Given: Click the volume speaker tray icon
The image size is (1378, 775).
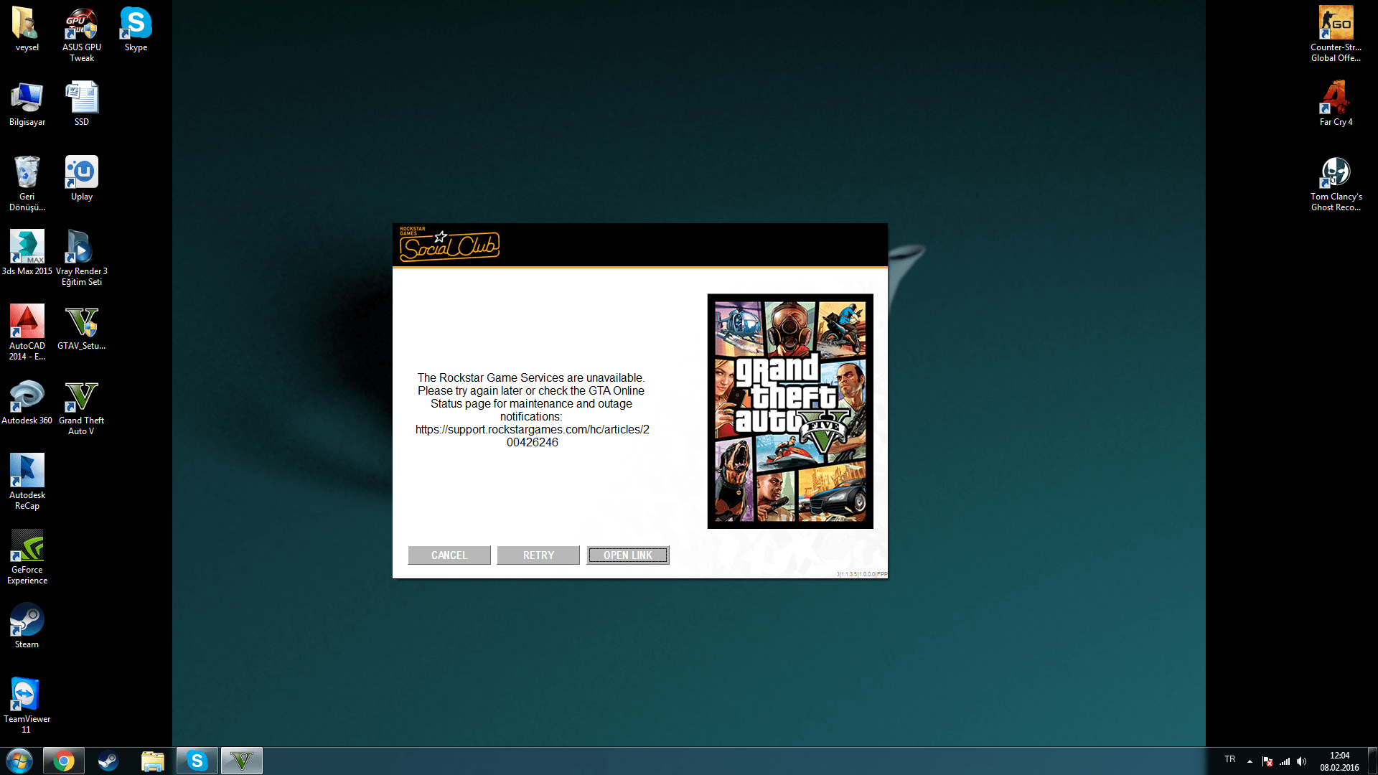Looking at the screenshot, I should coord(1301,761).
